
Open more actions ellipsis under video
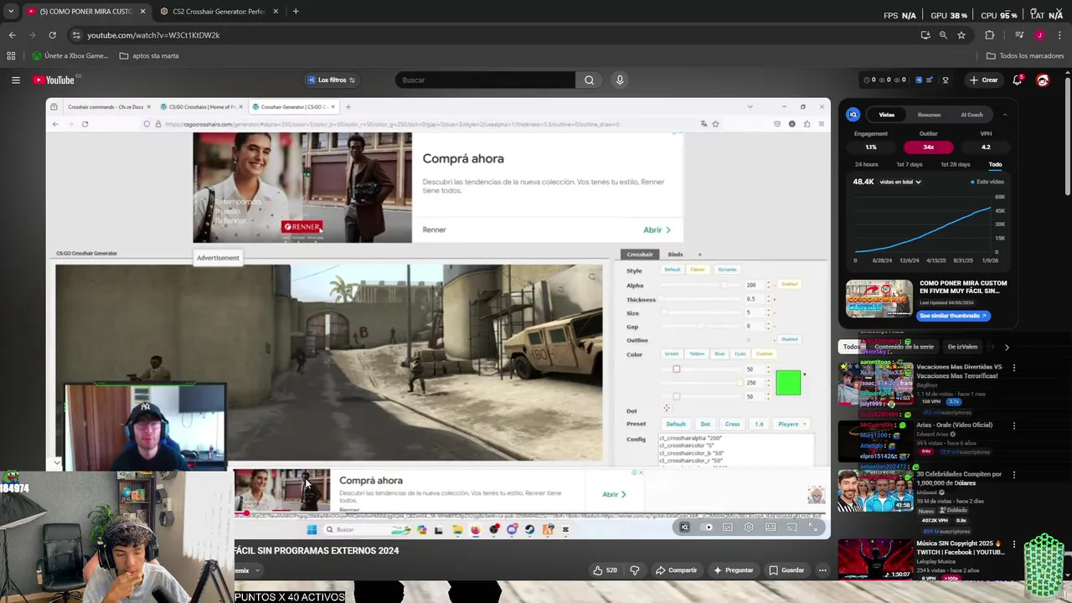point(822,570)
